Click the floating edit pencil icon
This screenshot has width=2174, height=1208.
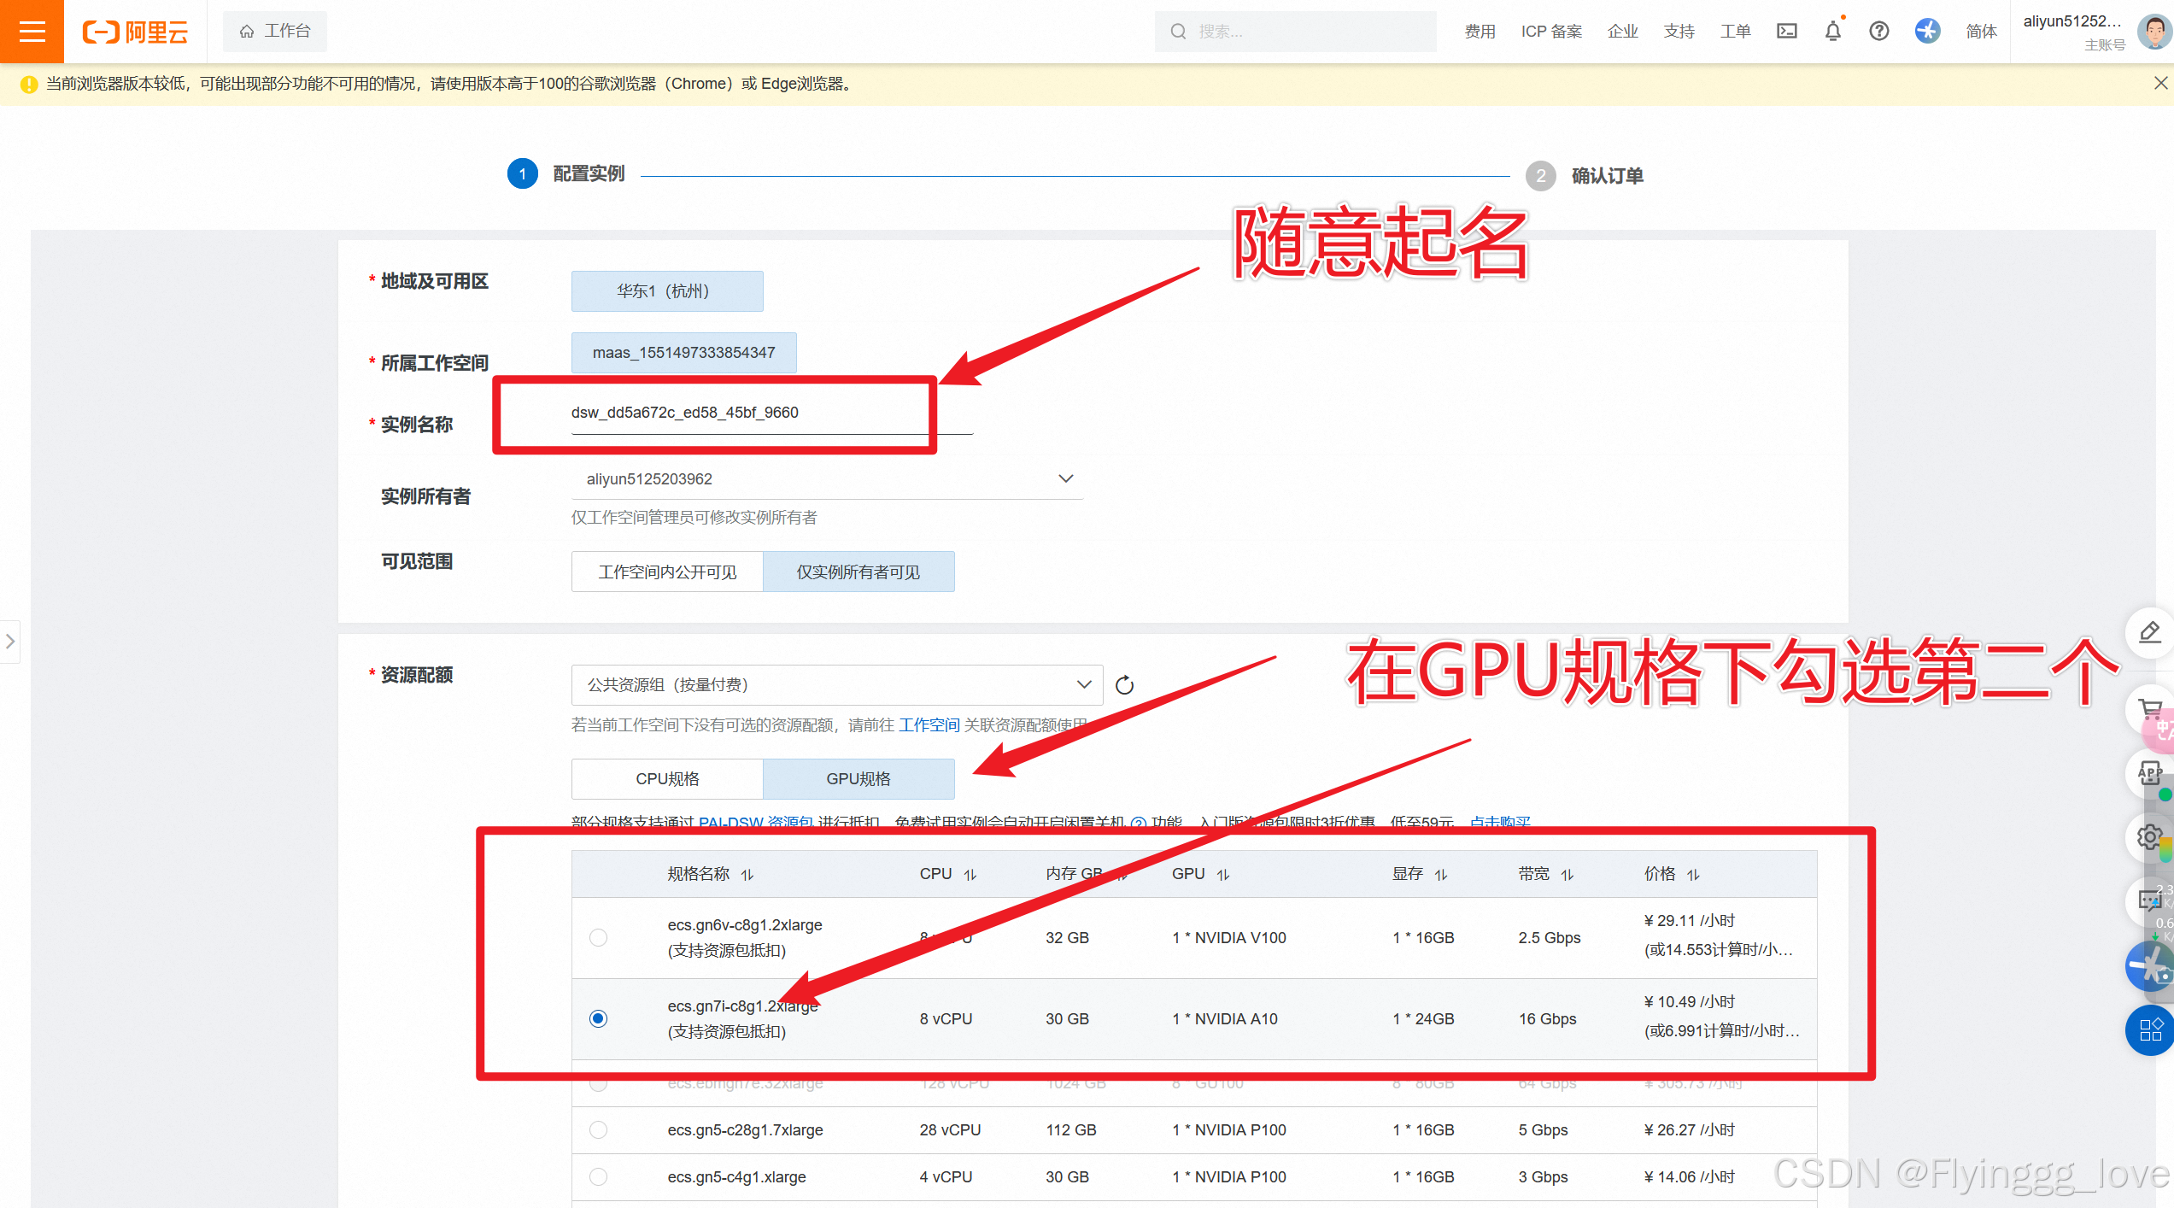tap(2149, 632)
